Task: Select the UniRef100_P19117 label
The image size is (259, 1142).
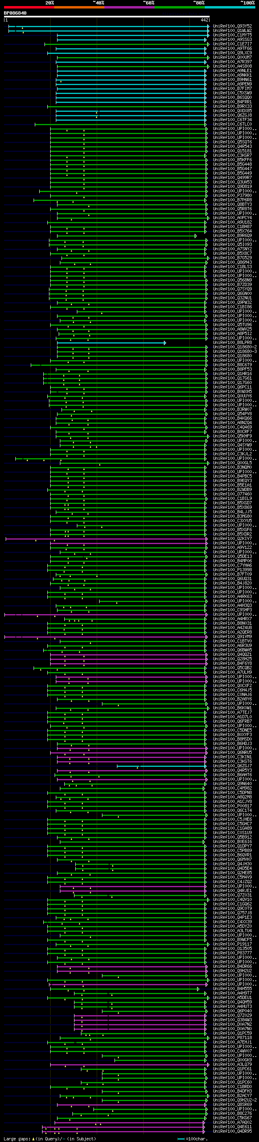Action: click(232, 944)
